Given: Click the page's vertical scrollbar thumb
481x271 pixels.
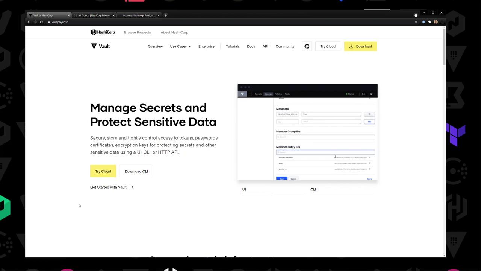Looking at the screenshot, I should click(444, 47).
